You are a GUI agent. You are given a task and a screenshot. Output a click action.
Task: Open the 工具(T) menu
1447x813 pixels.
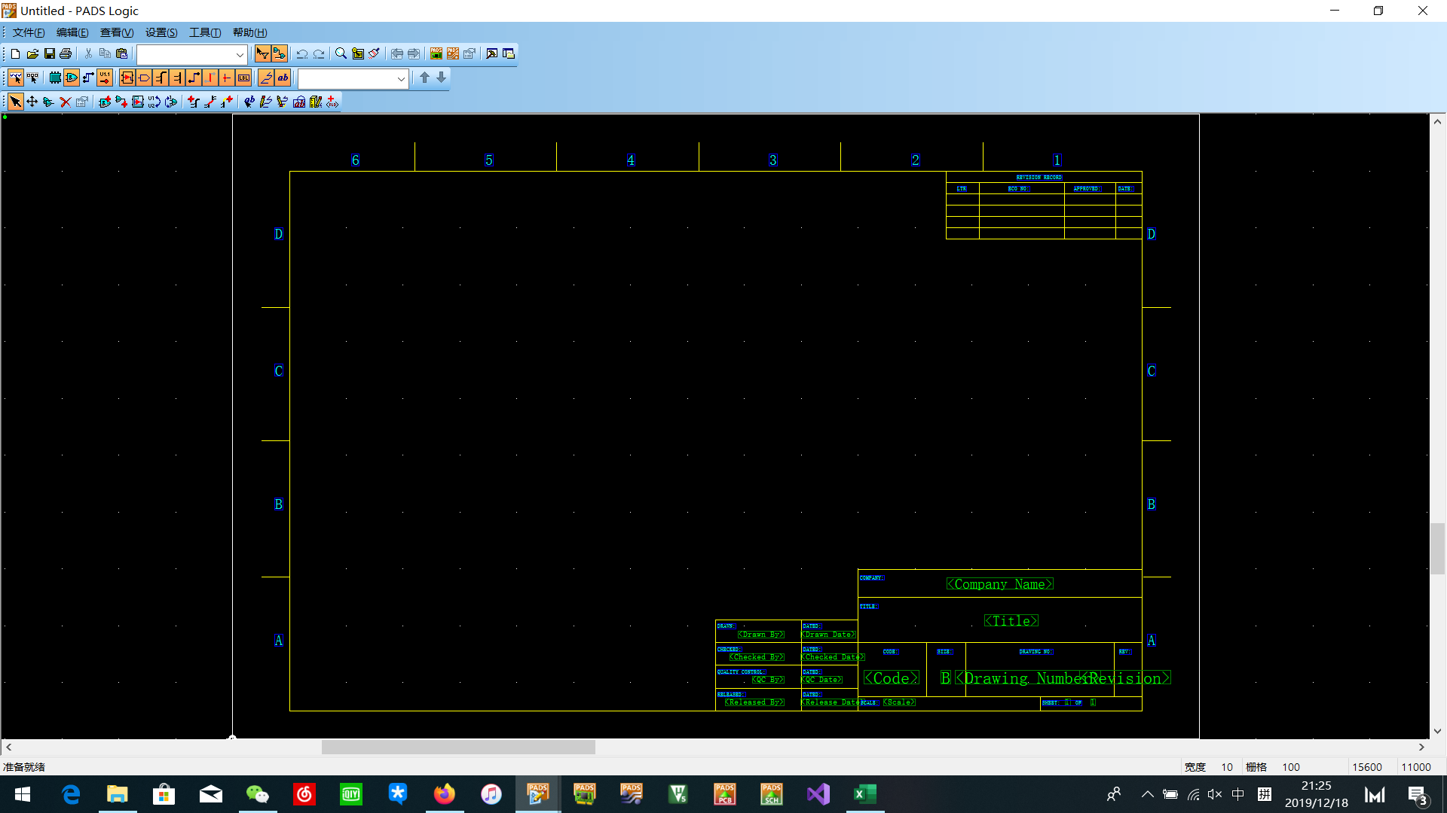click(205, 32)
